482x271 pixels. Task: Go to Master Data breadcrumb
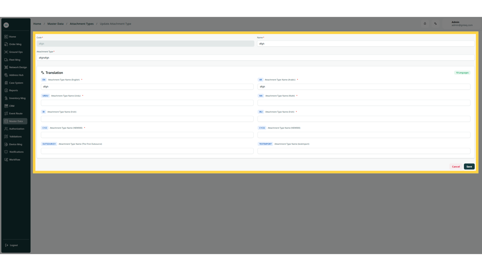coord(55,24)
